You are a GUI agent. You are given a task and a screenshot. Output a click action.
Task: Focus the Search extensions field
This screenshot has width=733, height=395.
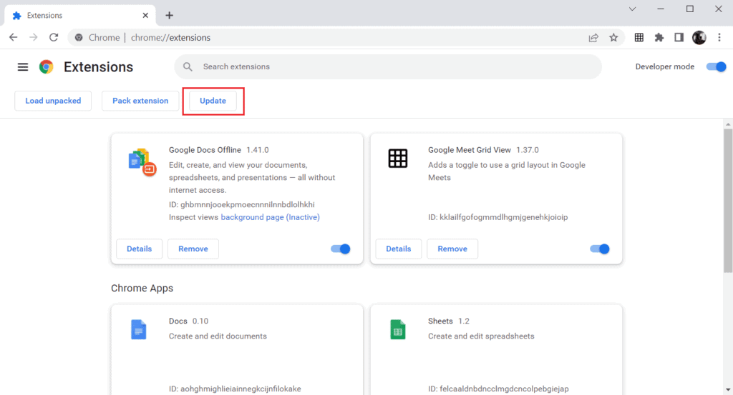point(388,66)
